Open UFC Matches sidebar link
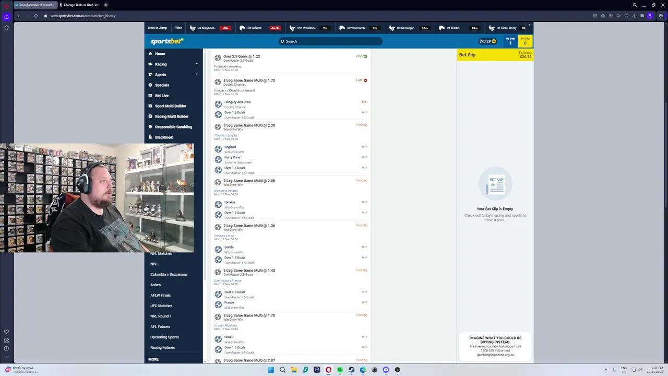668x376 pixels. click(161, 305)
